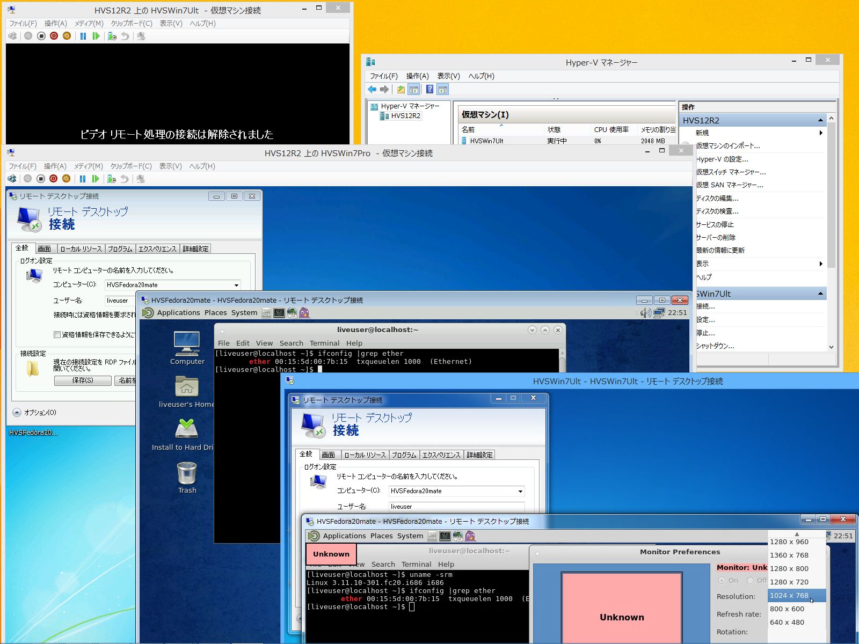Open メディア(M) menu in HVSWin7Ult connection window

(89, 24)
